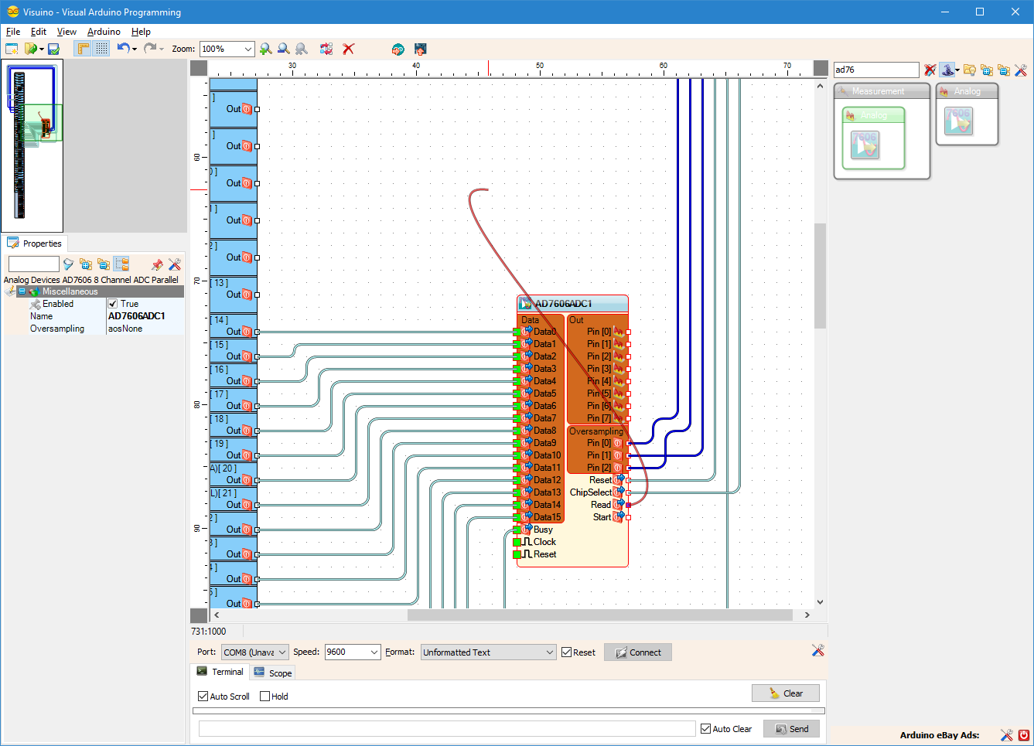Toggle the Reset checkbox near the Connect button

(x=565, y=652)
